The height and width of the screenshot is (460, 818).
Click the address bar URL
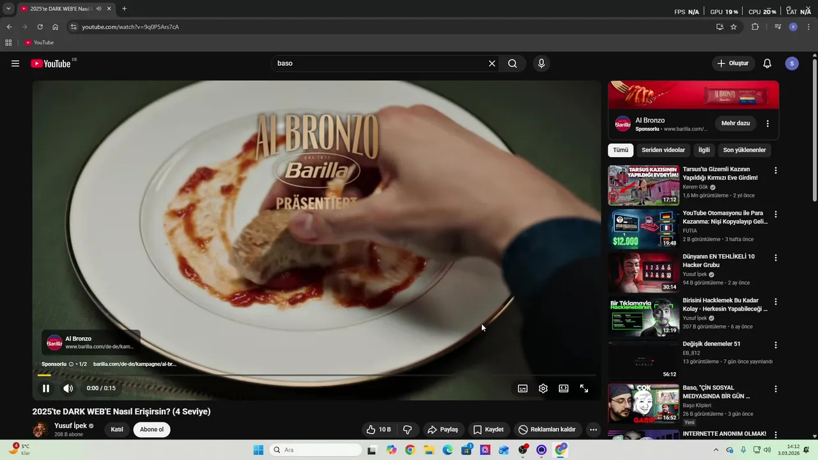(x=130, y=27)
